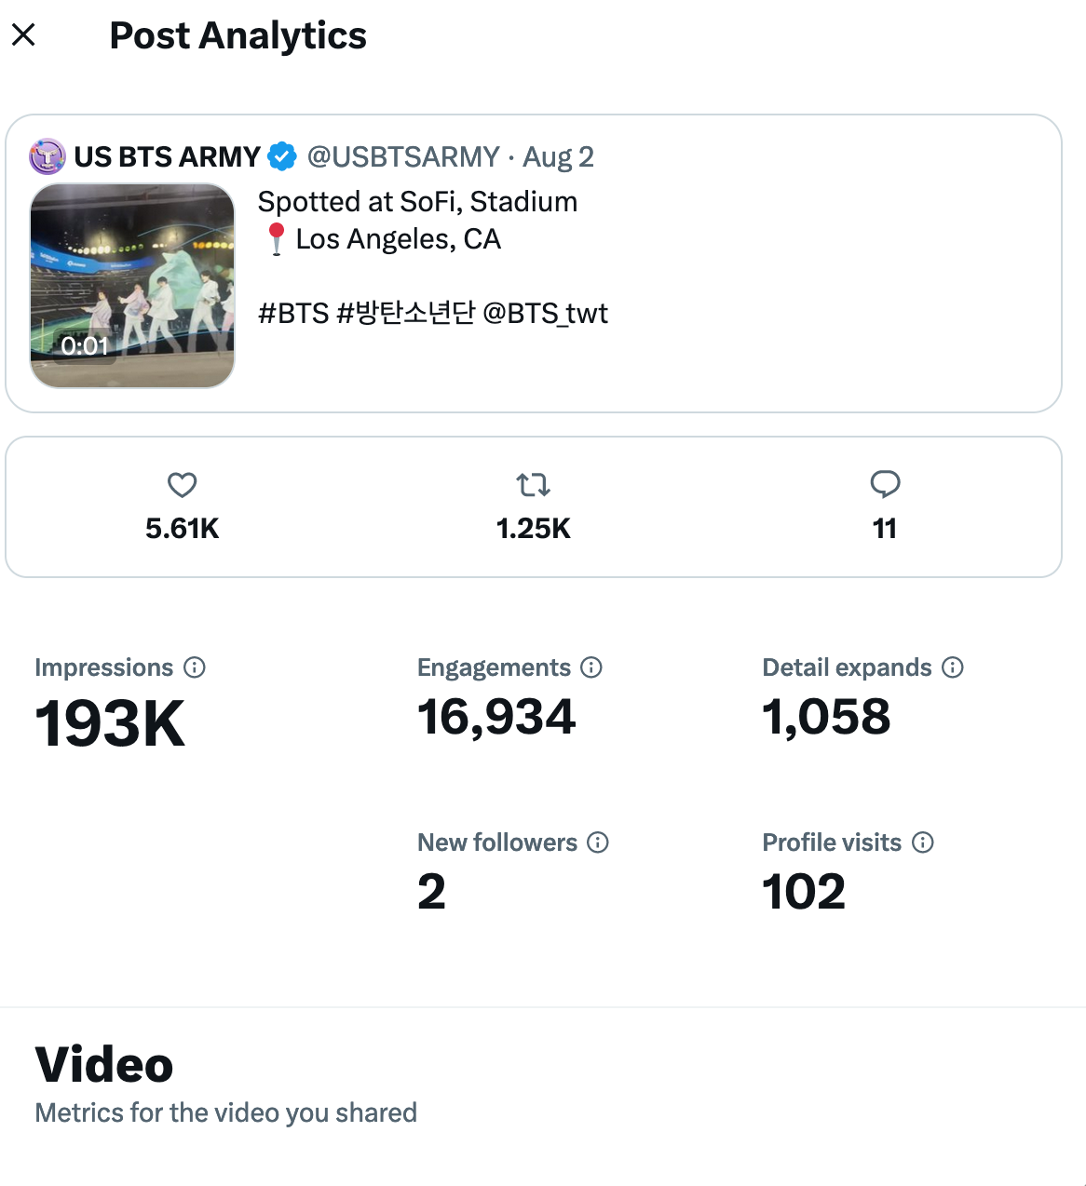Show info about Engagements
This screenshot has height=1186, width=1086.
(591, 667)
